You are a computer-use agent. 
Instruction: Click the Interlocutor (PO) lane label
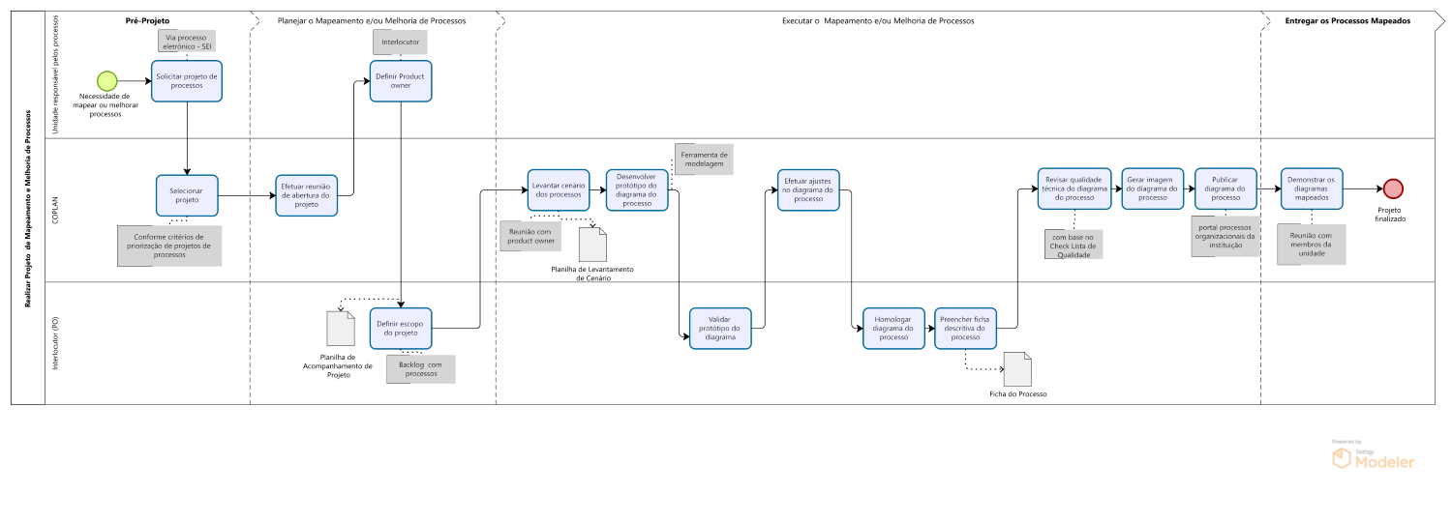coord(55,343)
